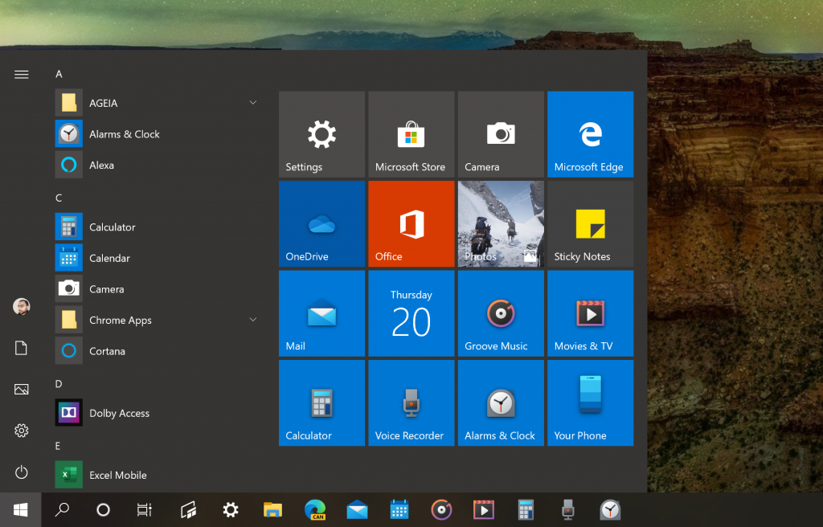Open Alexa from the app list
This screenshot has height=527, width=823.
click(158, 165)
